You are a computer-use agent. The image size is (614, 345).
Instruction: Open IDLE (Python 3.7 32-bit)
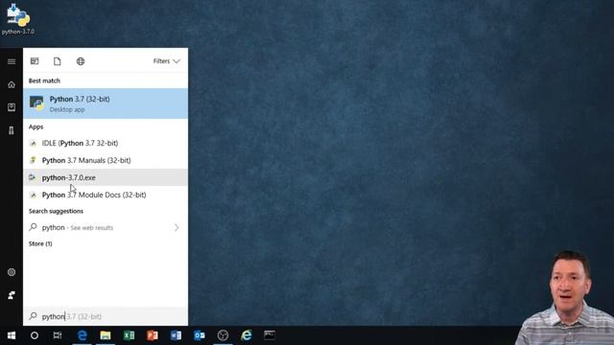106,143
